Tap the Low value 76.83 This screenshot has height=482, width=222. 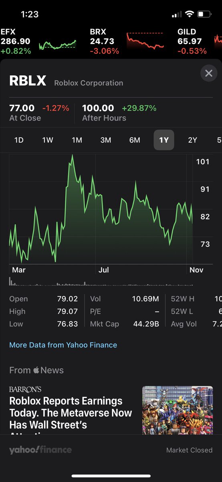pyautogui.click(x=67, y=324)
